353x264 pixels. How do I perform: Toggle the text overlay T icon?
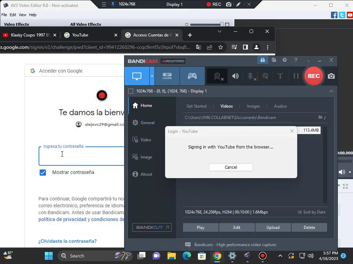coord(280,76)
